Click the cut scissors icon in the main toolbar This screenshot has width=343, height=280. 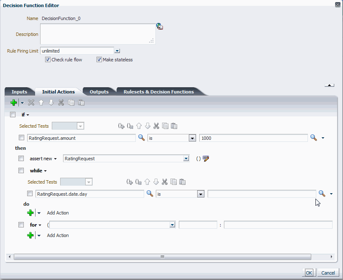(61, 102)
